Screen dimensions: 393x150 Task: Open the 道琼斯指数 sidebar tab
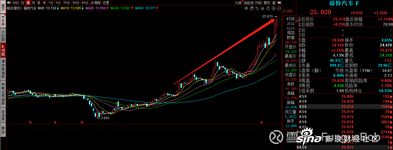click(3, 68)
